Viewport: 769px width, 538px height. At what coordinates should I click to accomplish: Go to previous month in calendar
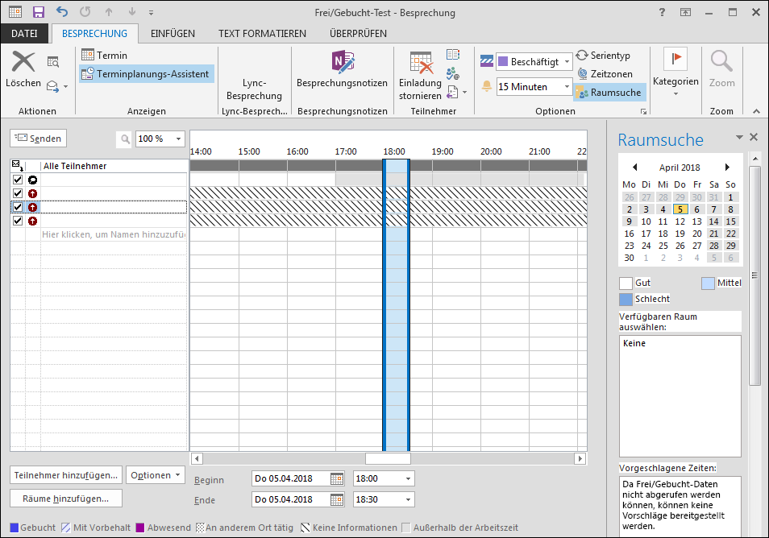click(x=634, y=167)
